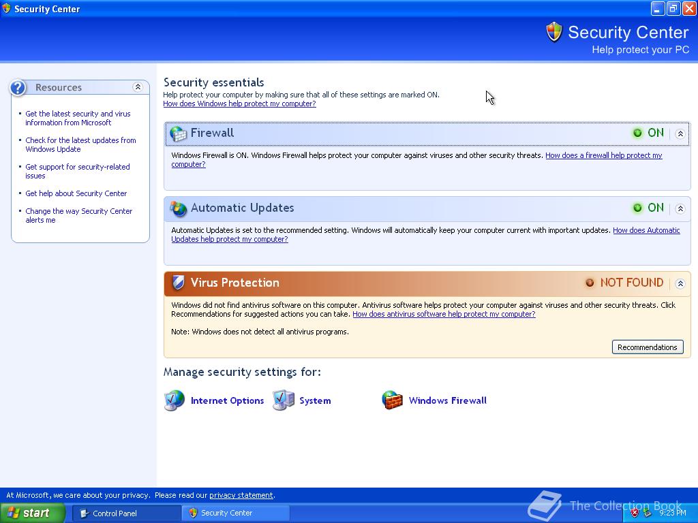Open Windows Firewall via its brick wall icon
Image resolution: width=698 pixels, height=523 pixels.
pyautogui.click(x=392, y=400)
